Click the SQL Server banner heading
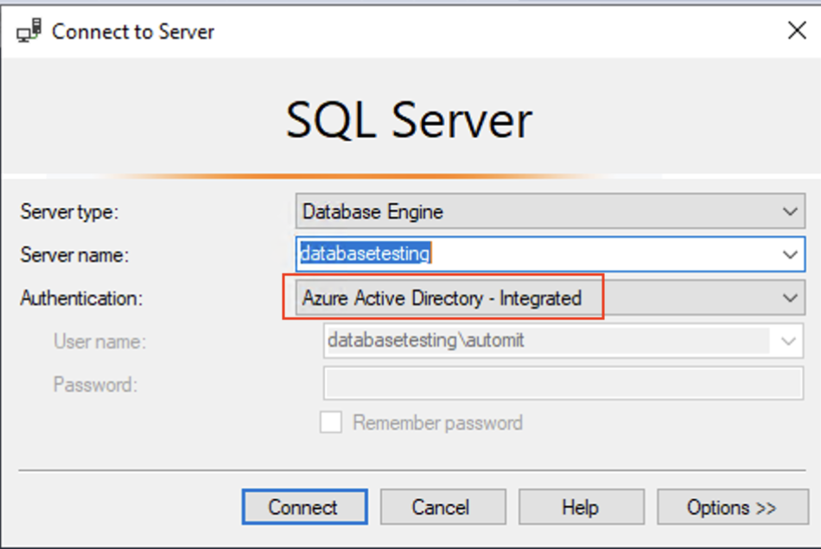 (x=409, y=120)
